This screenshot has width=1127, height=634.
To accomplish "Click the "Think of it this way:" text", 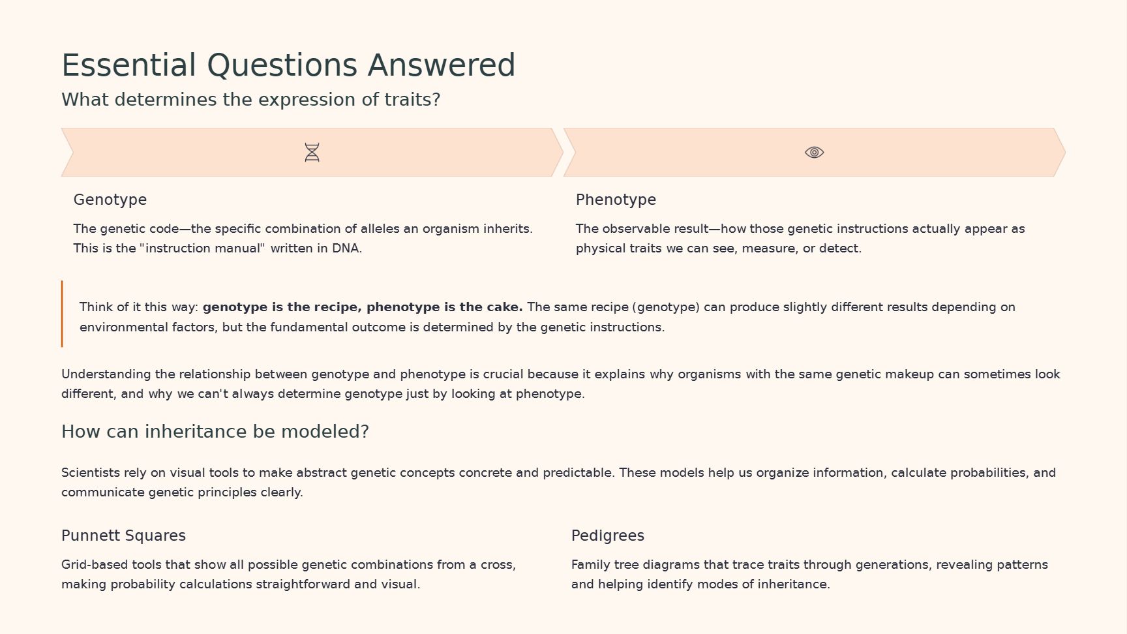I will pyautogui.click(x=139, y=307).
